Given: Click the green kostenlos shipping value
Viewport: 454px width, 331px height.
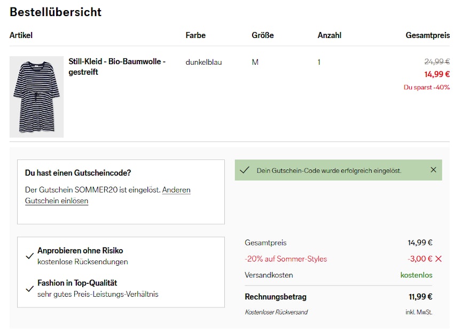Looking at the screenshot, I should (416, 275).
